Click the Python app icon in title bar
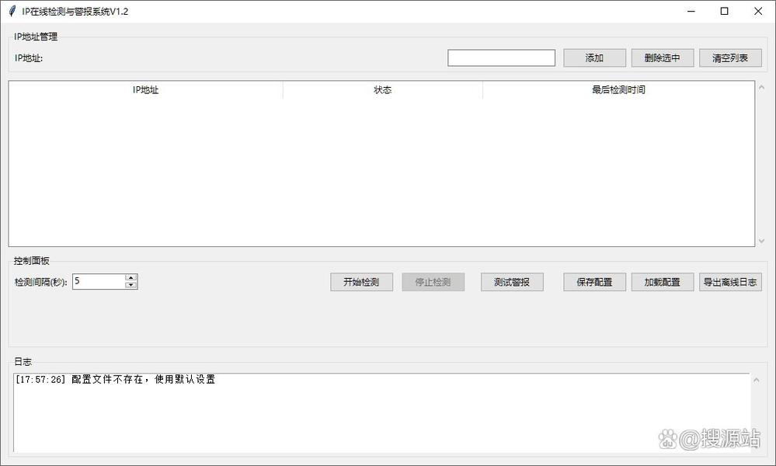Image resolution: width=776 pixels, height=466 pixels. click(11, 11)
